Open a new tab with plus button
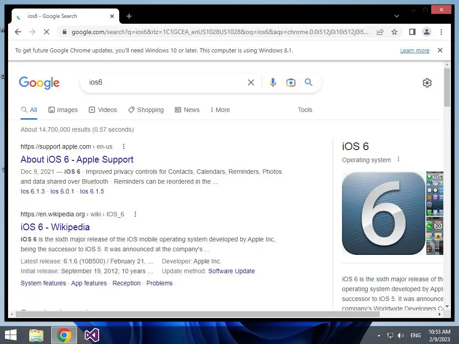The height and width of the screenshot is (344, 459). click(129, 16)
